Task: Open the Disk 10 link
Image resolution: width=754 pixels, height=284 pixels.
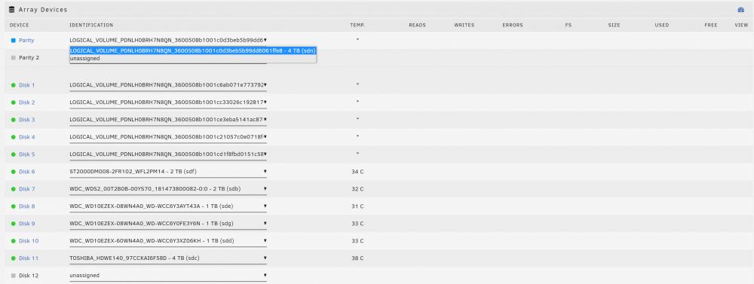Action: pyautogui.click(x=29, y=241)
